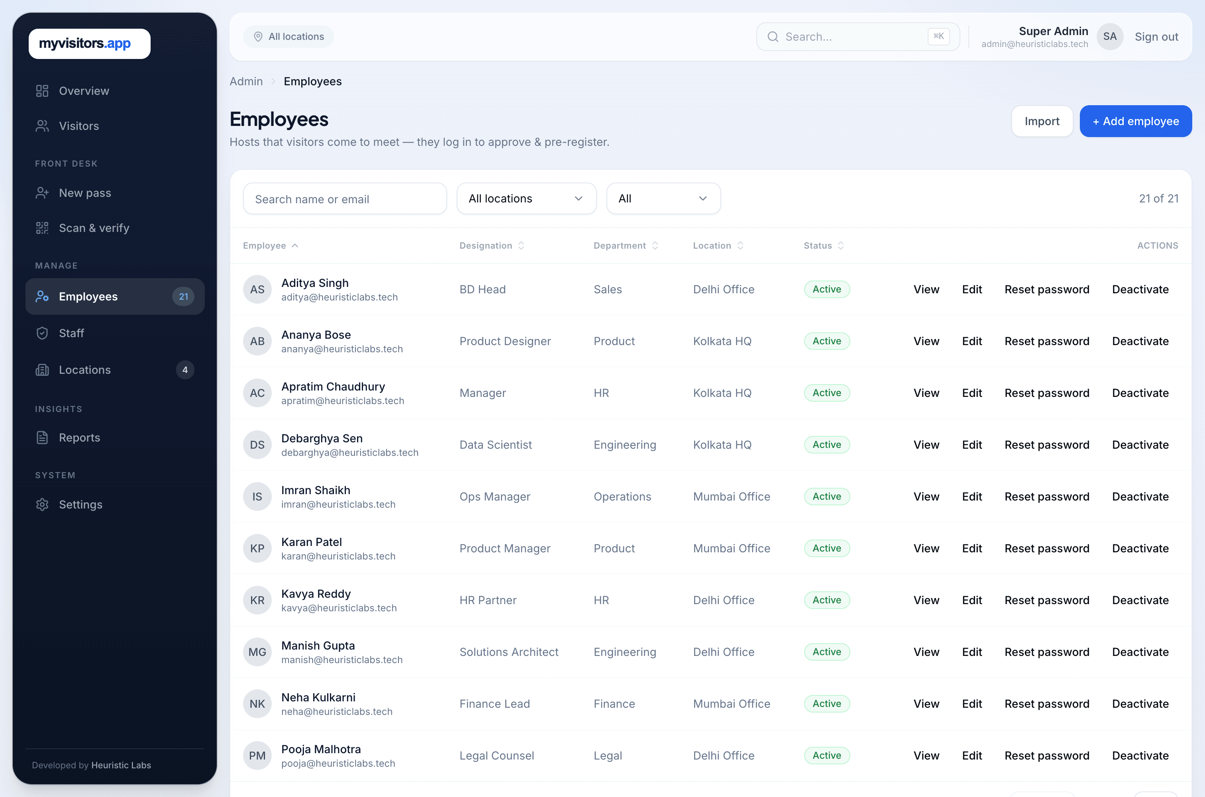This screenshot has height=797, width=1205.
Task: Sort table by Designation column
Action: tap(491, 245)
